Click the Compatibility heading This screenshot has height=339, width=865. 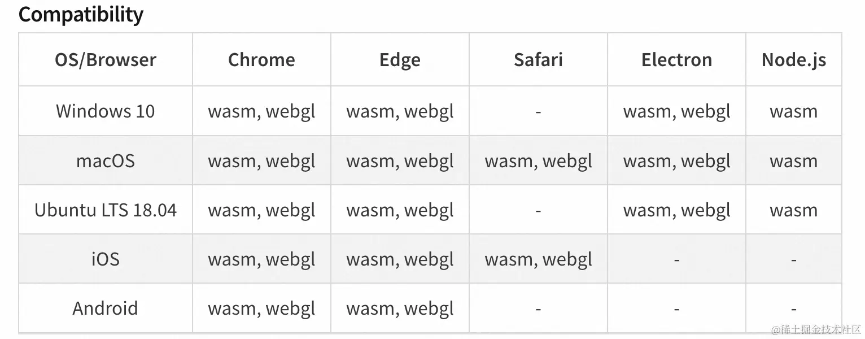coord(81,14)
